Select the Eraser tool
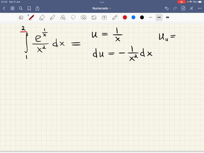This screenshot has height=153, width=204. (42, 17)
